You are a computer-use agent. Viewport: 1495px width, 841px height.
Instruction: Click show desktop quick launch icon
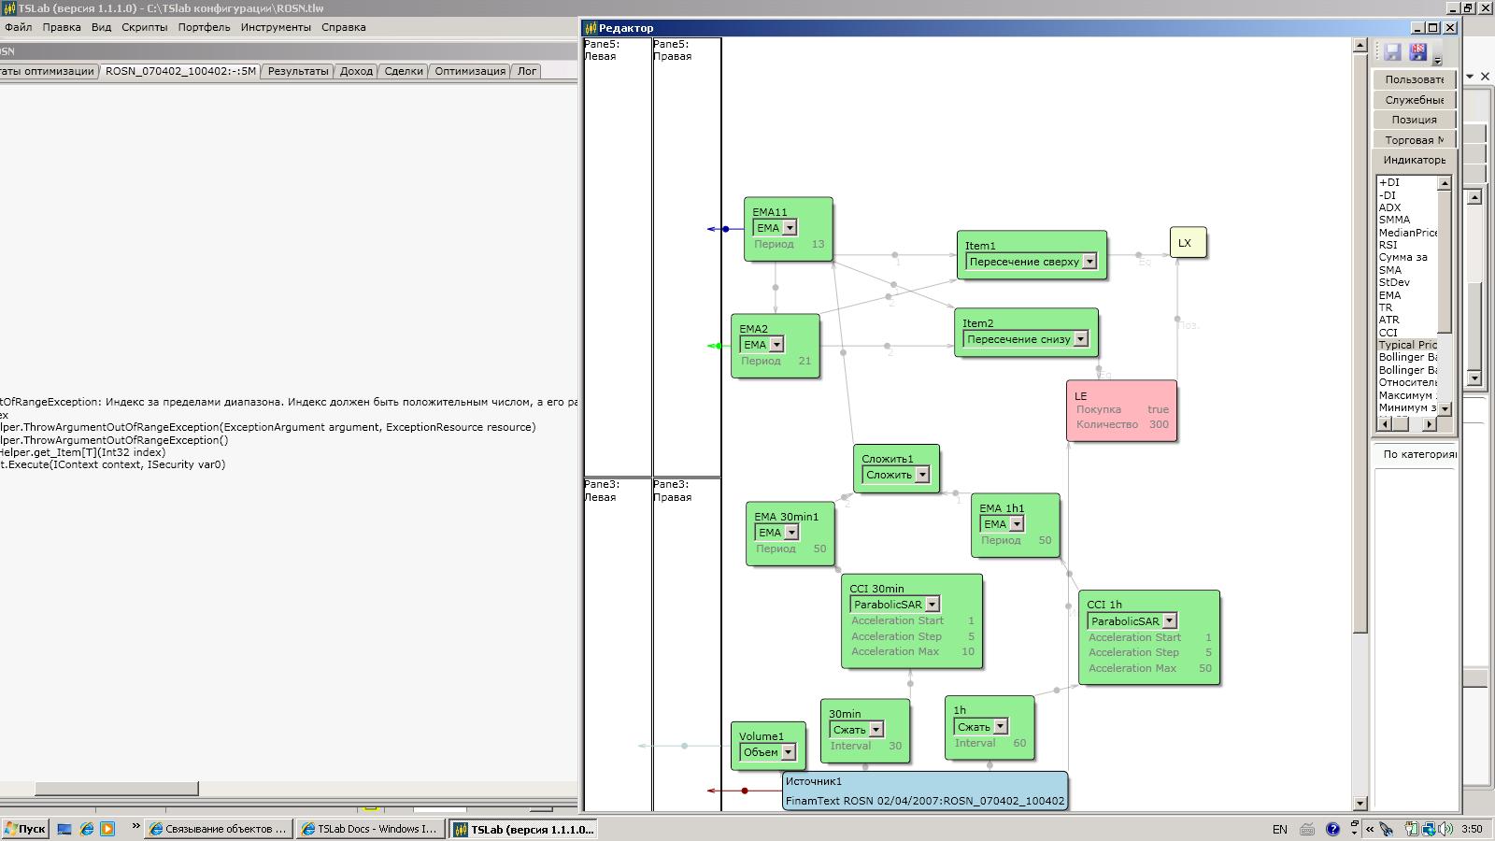(64, 829)
